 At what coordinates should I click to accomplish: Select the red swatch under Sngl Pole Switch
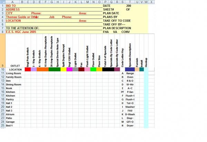click(28, 69)
